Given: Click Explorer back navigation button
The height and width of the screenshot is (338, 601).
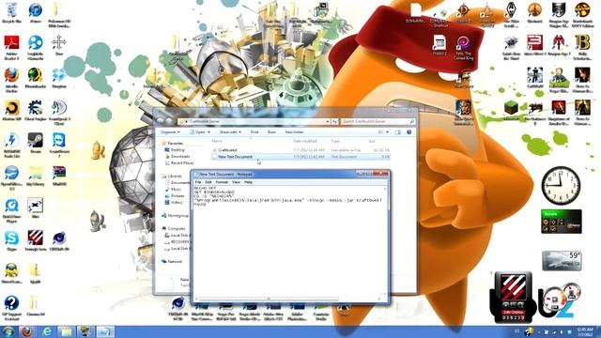Looking at the screenshot, I should (161, 121).
